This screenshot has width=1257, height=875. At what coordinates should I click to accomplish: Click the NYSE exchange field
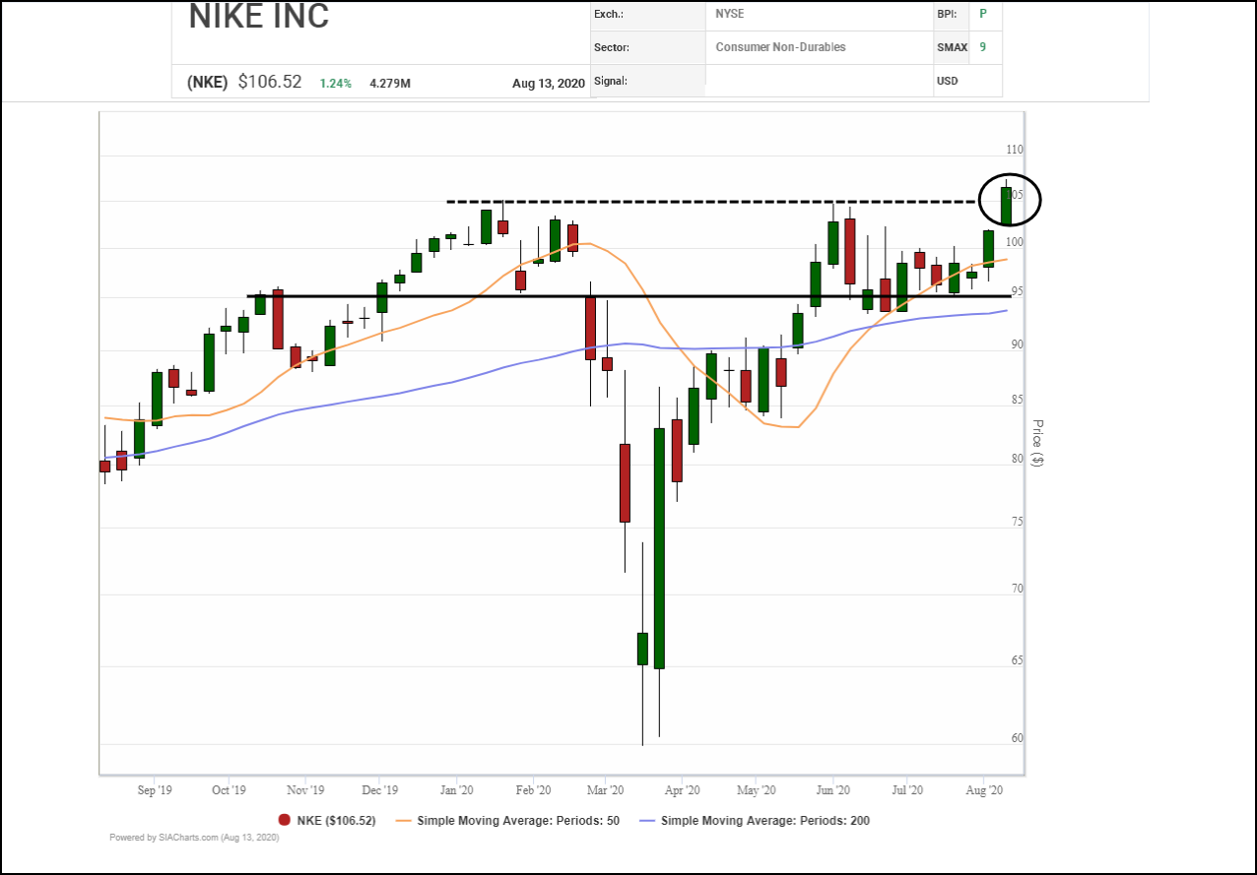tap(731, 15)
